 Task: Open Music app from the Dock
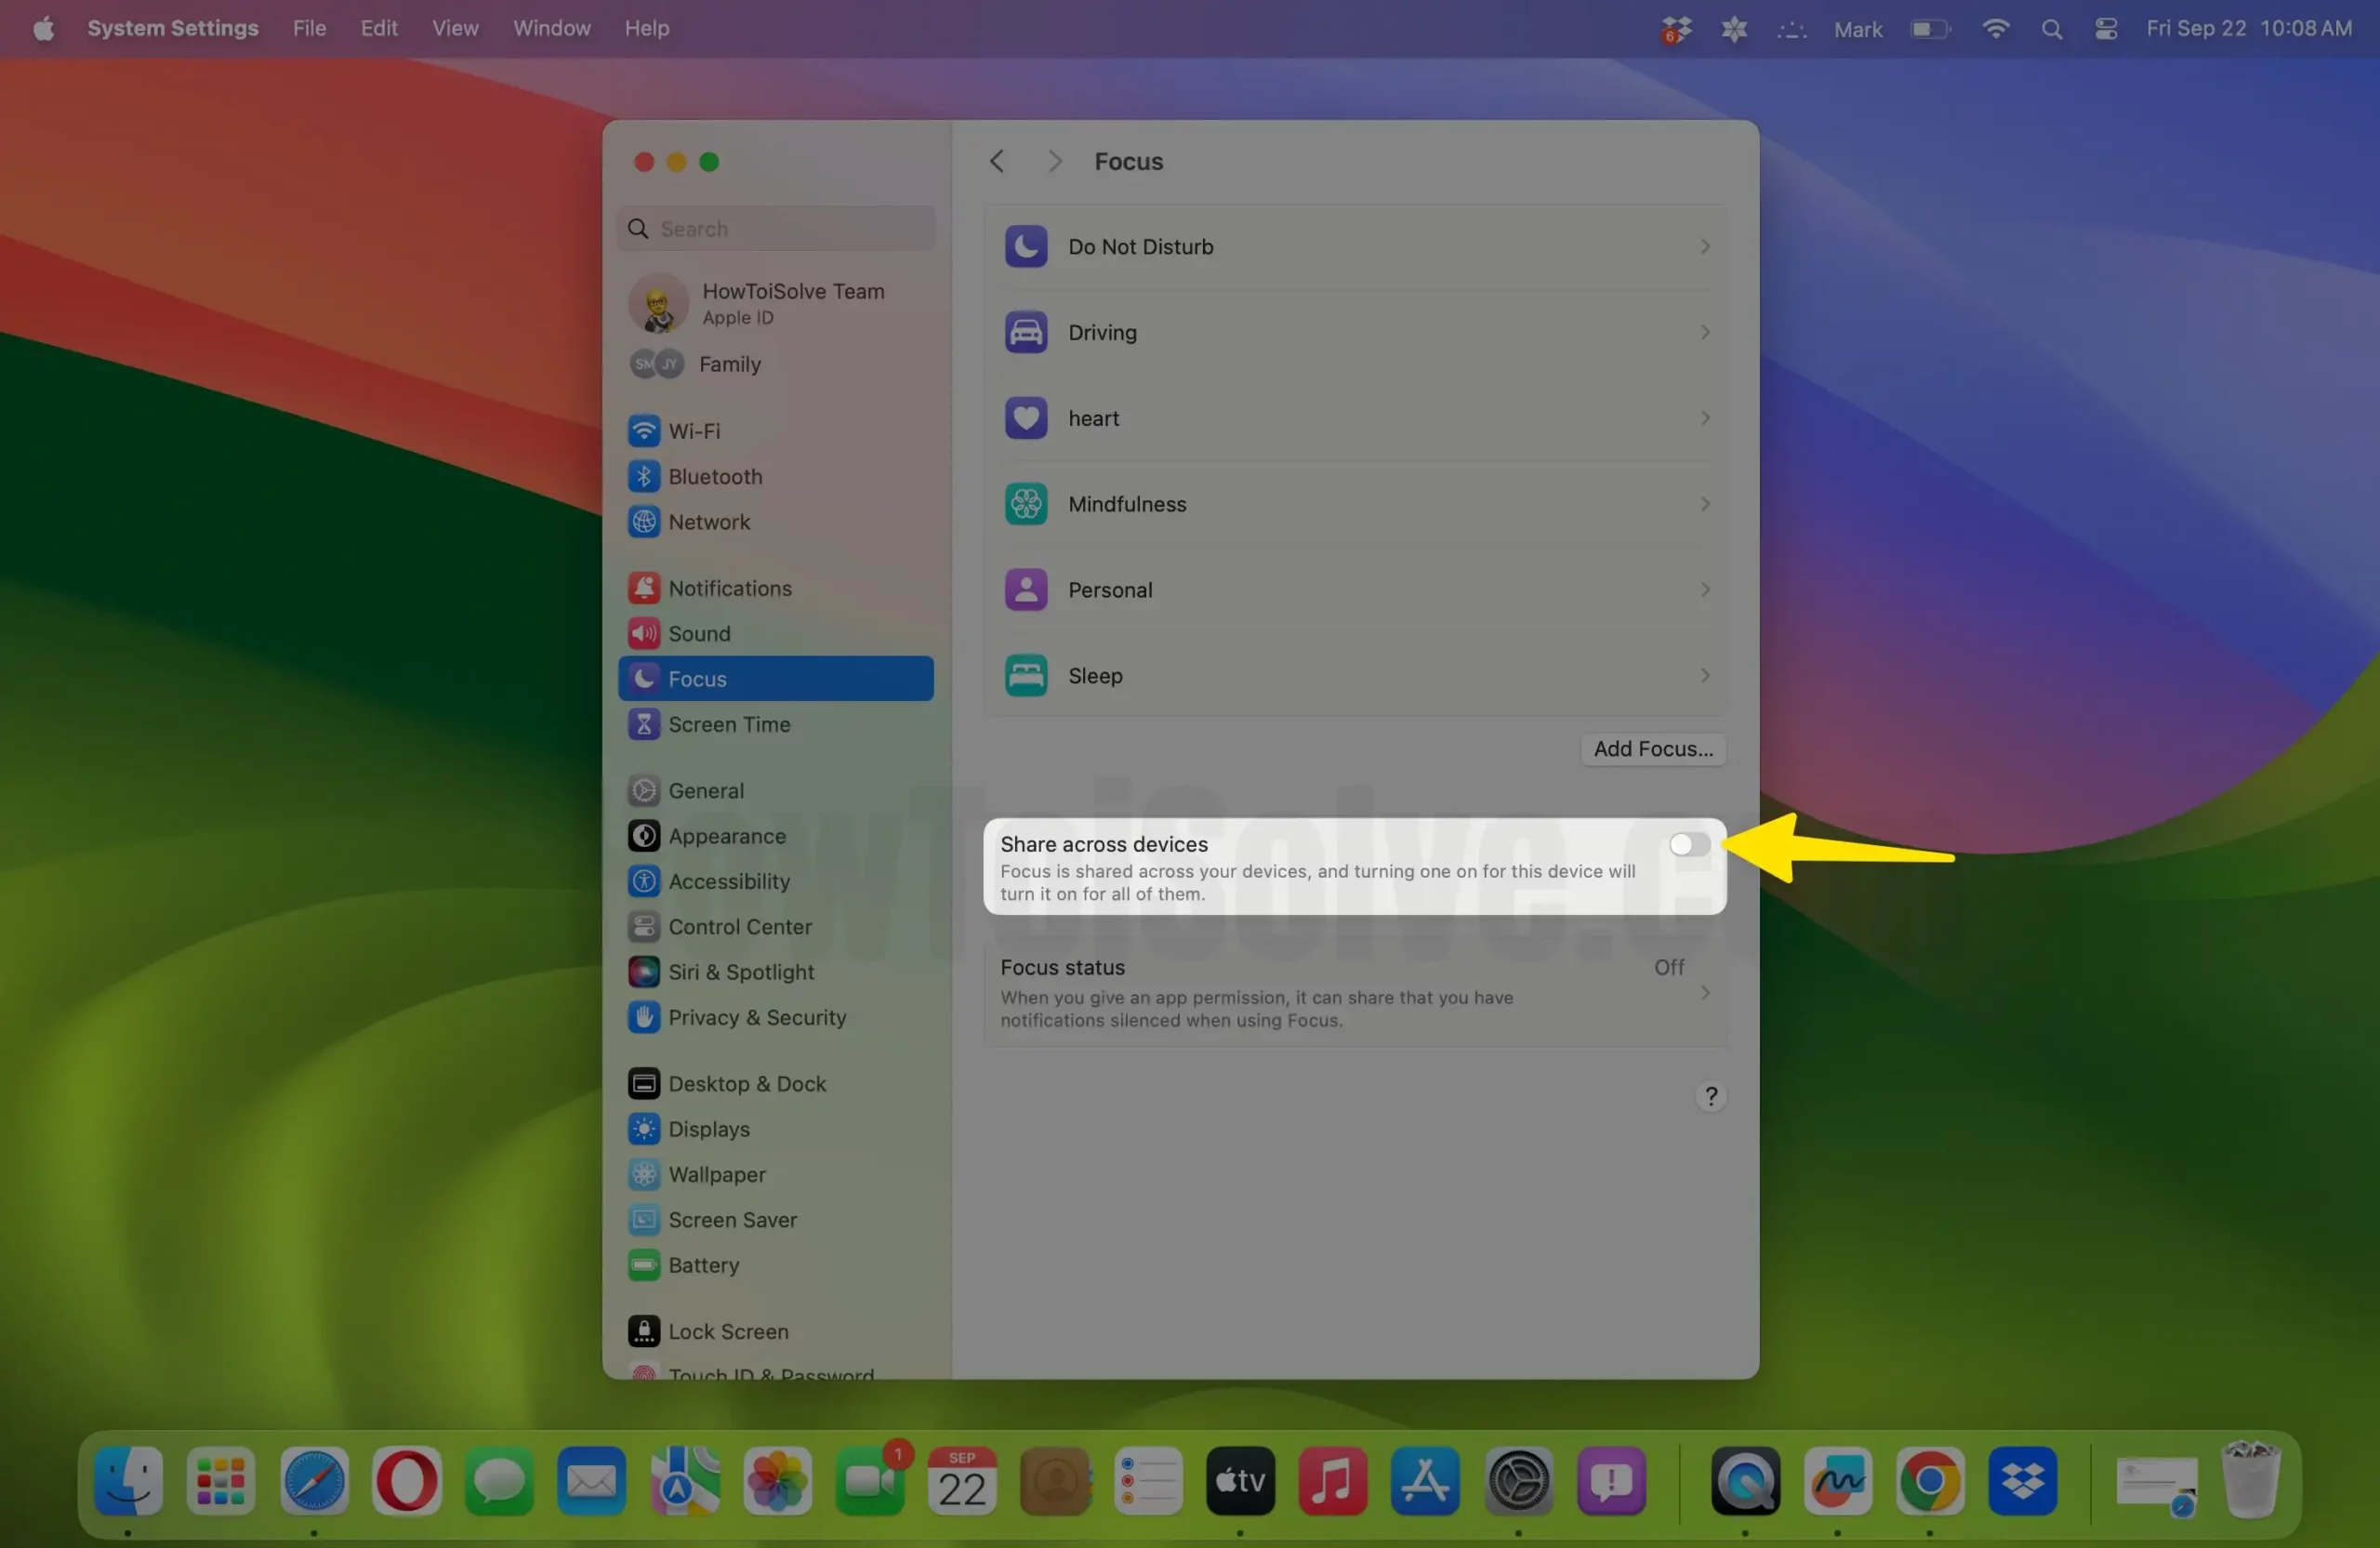pyautogui.click(x=1332, y=1481)
